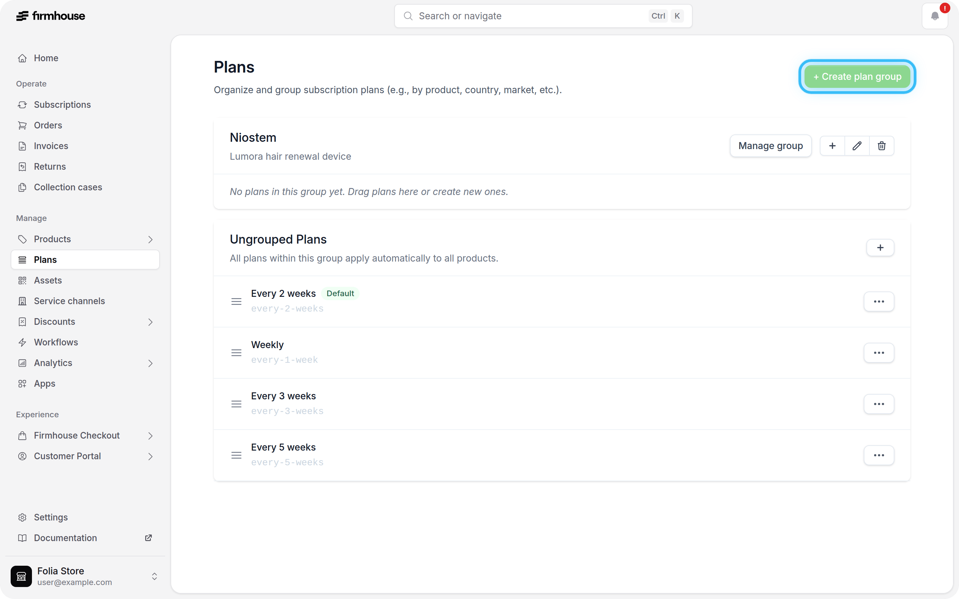Click user@example.com account email
The image size is (959, 599).
tap(75, 582)
